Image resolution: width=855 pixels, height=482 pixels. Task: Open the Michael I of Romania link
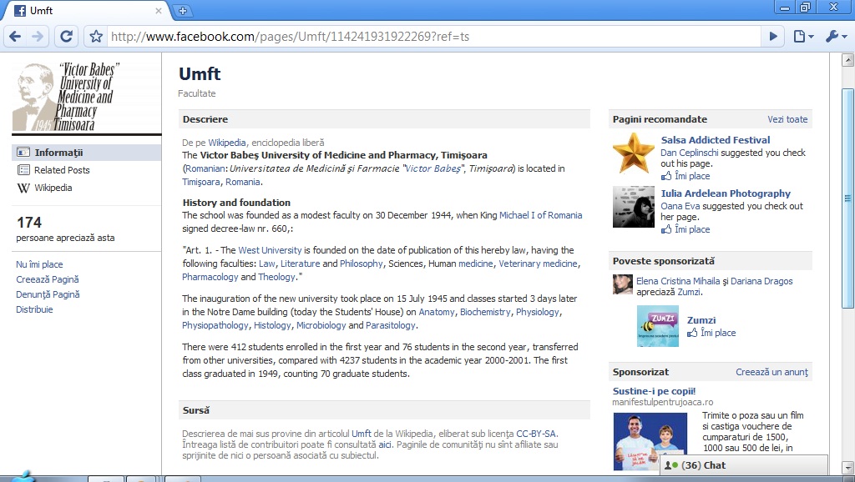(541, 215)
